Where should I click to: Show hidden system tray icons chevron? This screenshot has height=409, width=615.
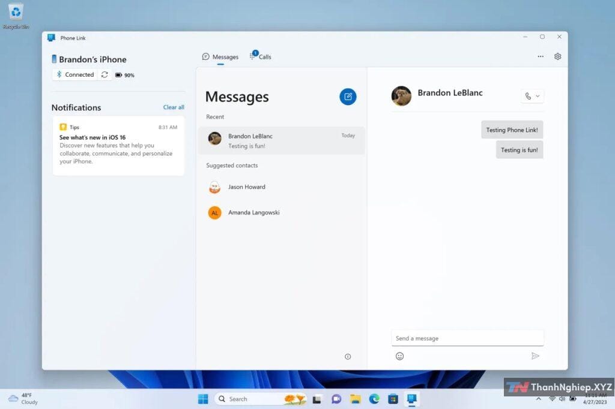[x=538, y=399]
